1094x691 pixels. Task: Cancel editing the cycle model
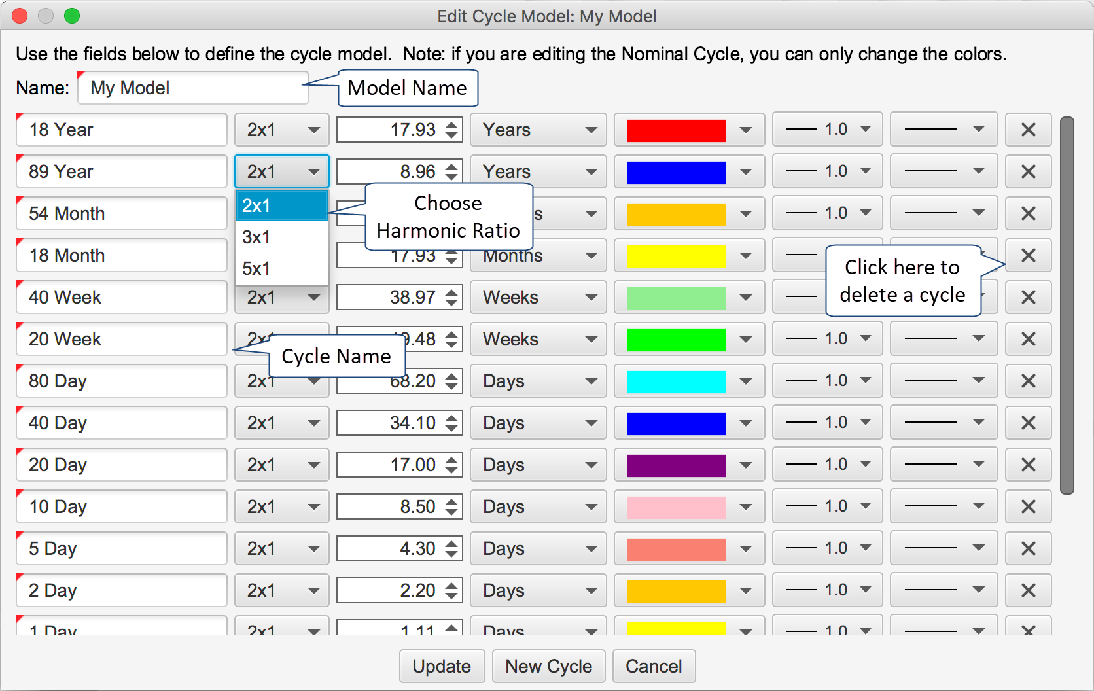coord(654,666)
